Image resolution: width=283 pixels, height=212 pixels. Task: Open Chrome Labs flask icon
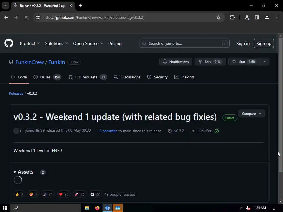(x=247, y=17)
